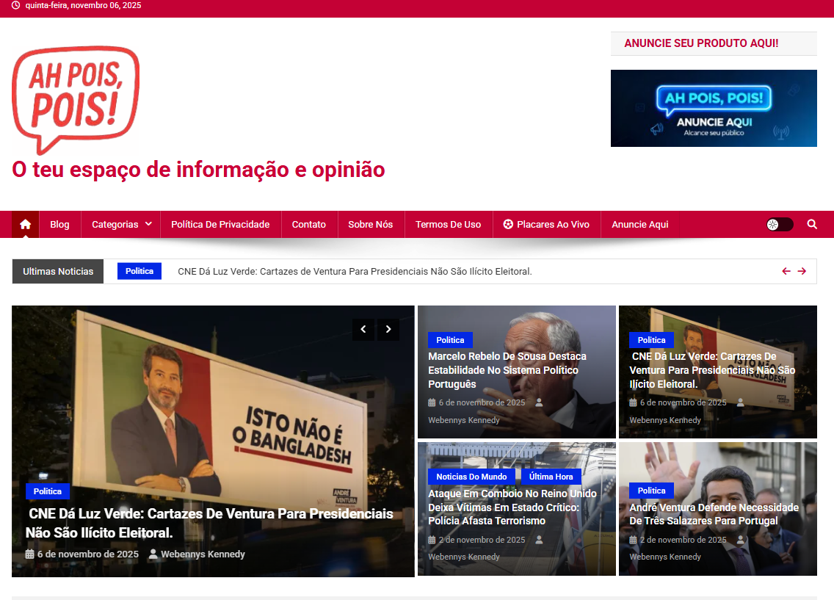Screen dimensions: 834x600
Task: Click date 2 de novembro on André Ventura card
Action: point(683,540)
